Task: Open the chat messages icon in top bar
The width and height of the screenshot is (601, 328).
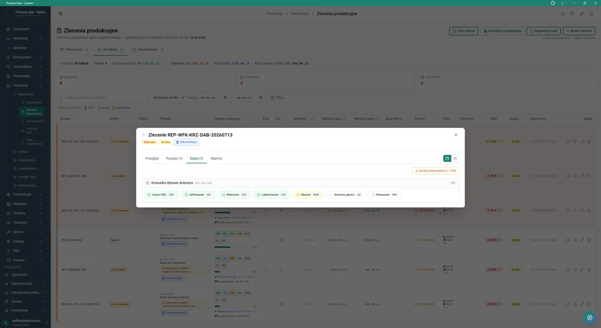Action: click(x=572, y=14)
